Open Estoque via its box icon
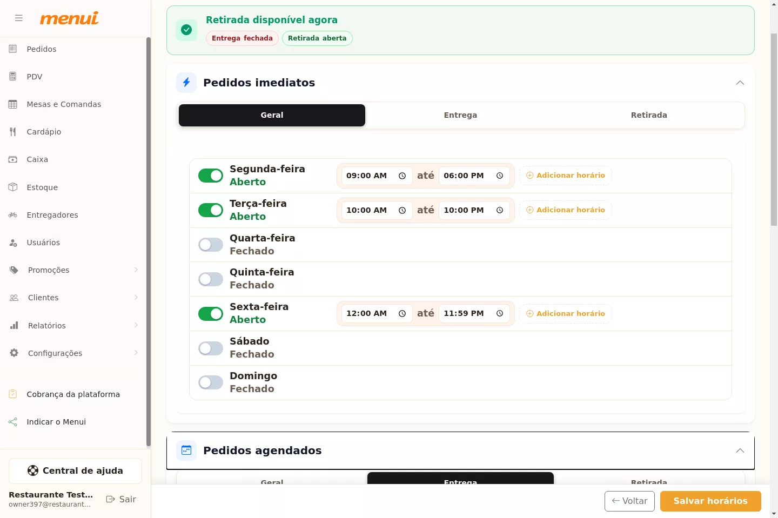 coord(13,187)
